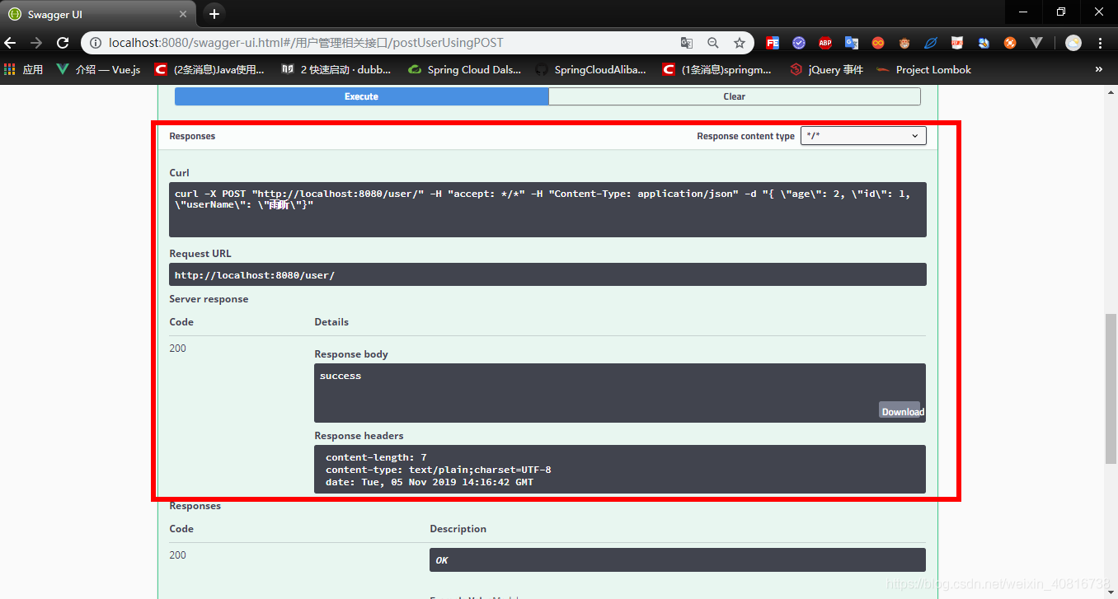Select the Swagger UI browser tab

[x=99, y=14]
